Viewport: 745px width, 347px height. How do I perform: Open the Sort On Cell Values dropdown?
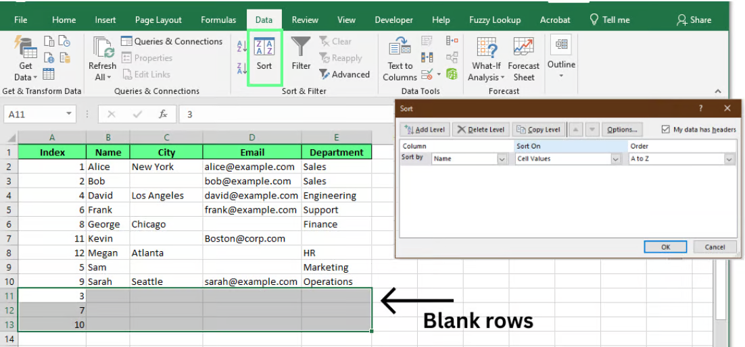click(615, 159)
